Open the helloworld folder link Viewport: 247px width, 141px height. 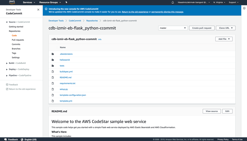pos(65,60)
